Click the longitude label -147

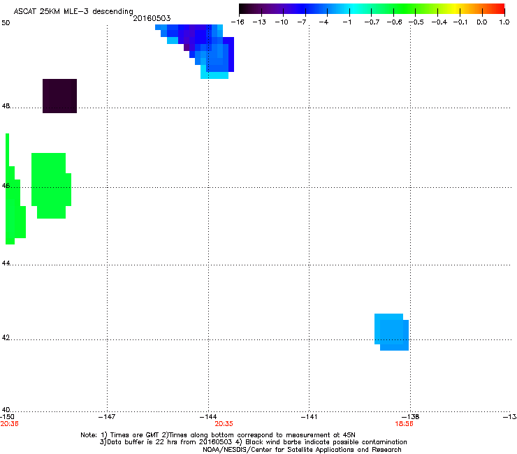tap(107, 417)
